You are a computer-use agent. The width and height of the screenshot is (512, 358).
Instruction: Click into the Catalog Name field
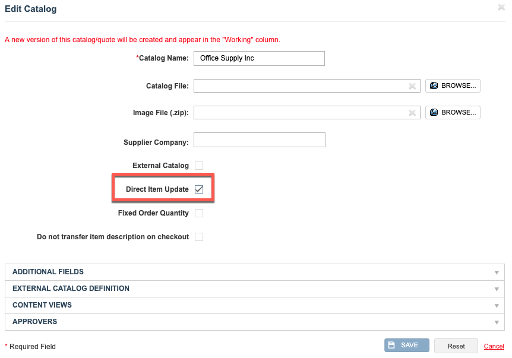[x=259, y=58]
